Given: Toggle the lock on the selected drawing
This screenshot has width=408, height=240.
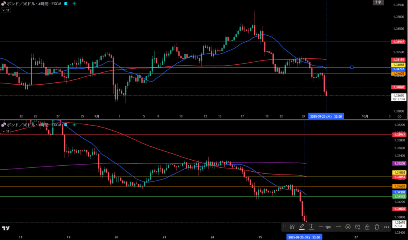Looking at the screenshot, I should click(367, 227).
